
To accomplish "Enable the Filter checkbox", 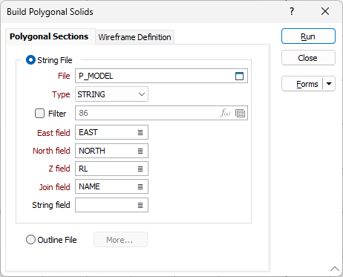I will (x=39, y=114).
